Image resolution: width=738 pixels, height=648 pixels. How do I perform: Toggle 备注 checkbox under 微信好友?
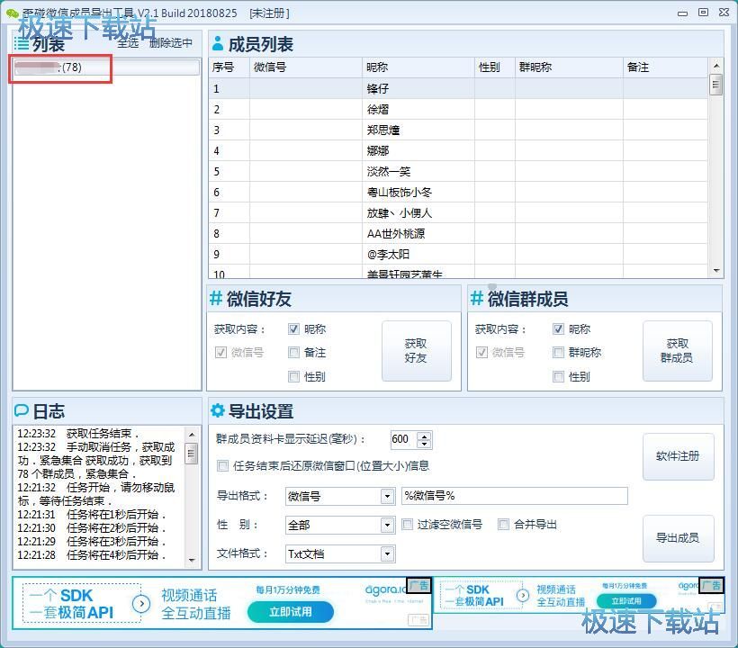tap(293, 353)
